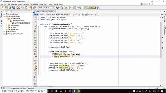Click the editor vertical scrollbar thumb

(161, 40)
